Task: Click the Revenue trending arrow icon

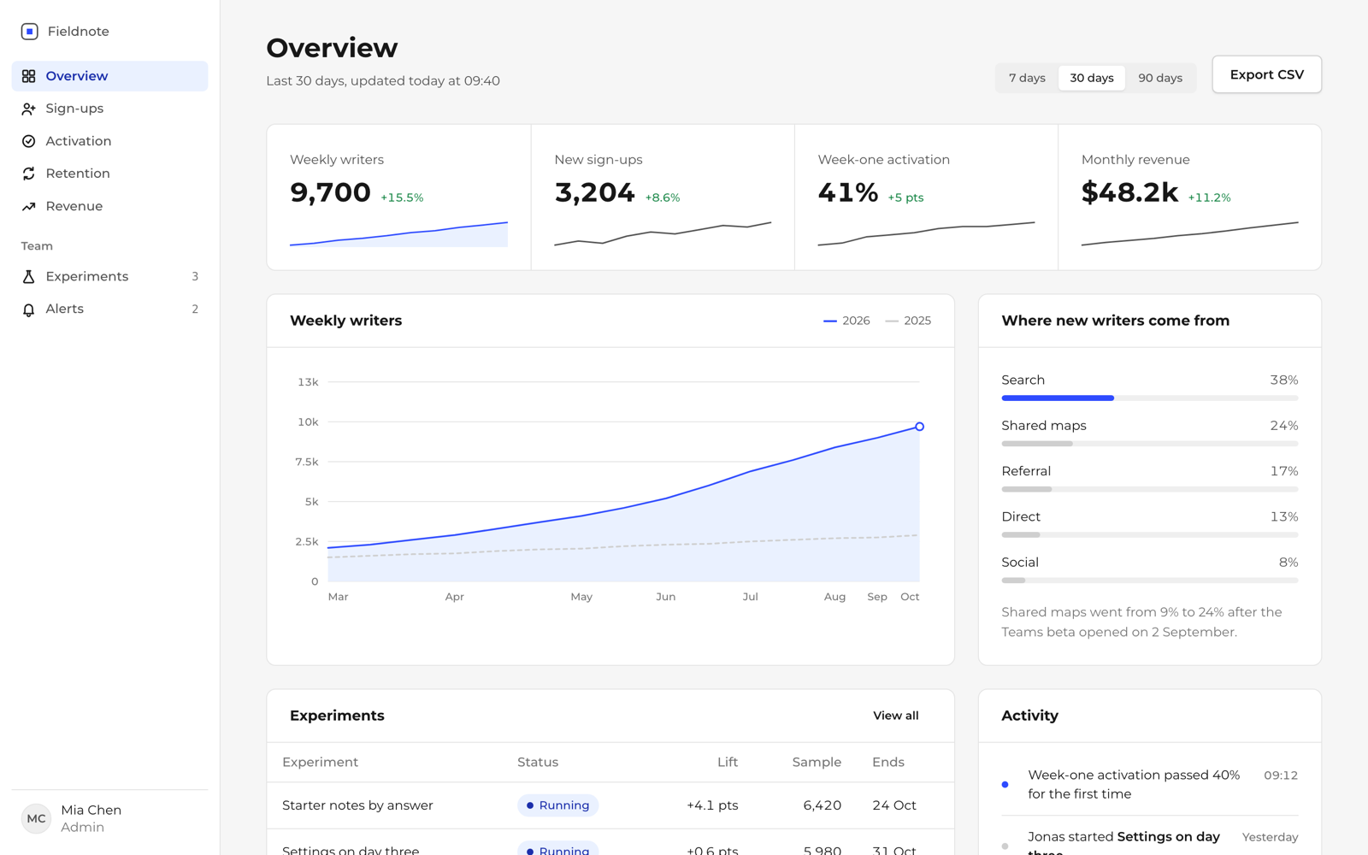Action: [28, 206]
